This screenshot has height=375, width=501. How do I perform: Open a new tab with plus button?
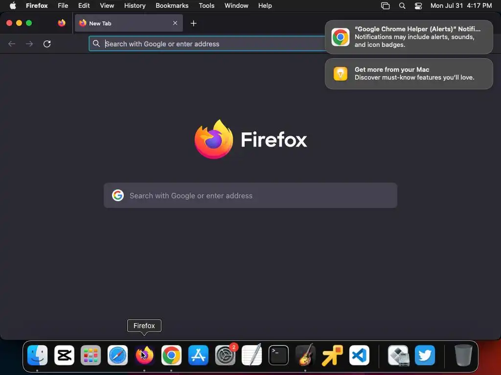(193, 23)
